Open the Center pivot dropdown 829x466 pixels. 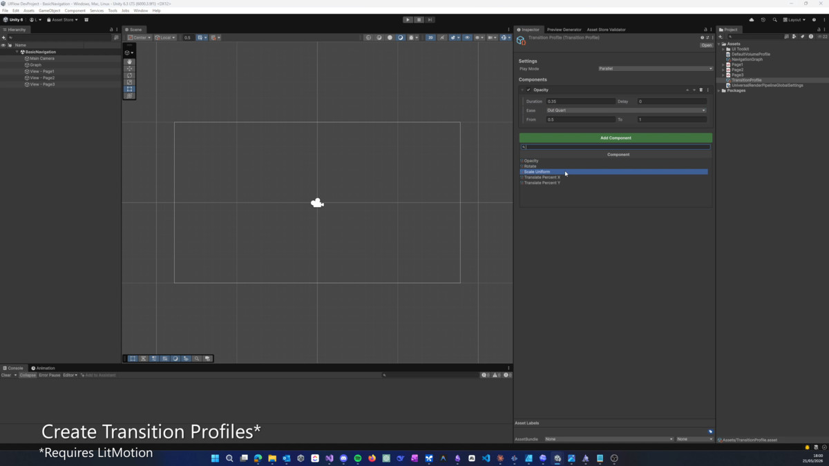pyautogui.click(x=140, y=37)
